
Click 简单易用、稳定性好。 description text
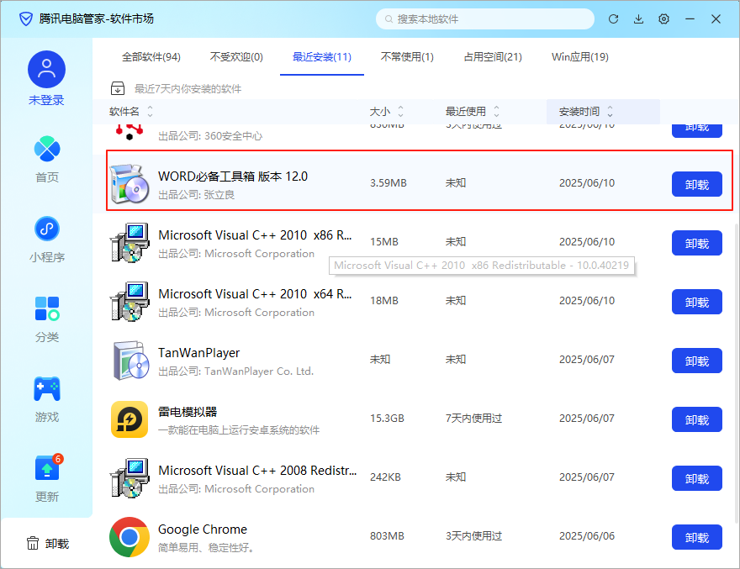[x=206, y=548]
